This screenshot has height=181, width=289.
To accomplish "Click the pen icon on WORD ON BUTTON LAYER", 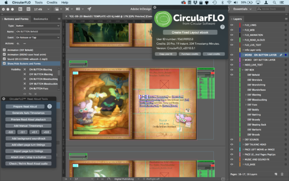I will coord(281,55).
